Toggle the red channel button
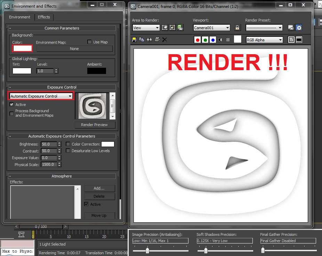 [x=198, y=40]
